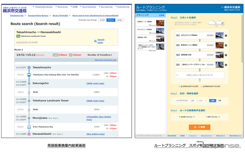Click the date input field in Step3

(x=182, y=100)
